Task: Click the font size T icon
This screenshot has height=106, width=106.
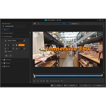Action: tap(6, 45)
